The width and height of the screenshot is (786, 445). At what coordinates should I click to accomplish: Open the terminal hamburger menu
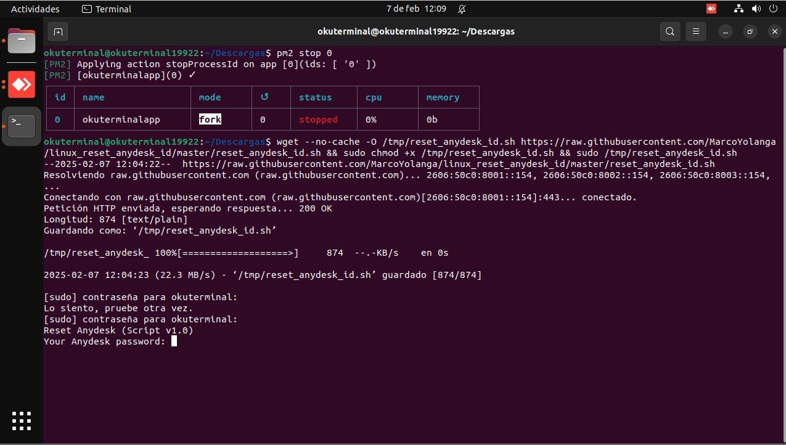(696, 31)
